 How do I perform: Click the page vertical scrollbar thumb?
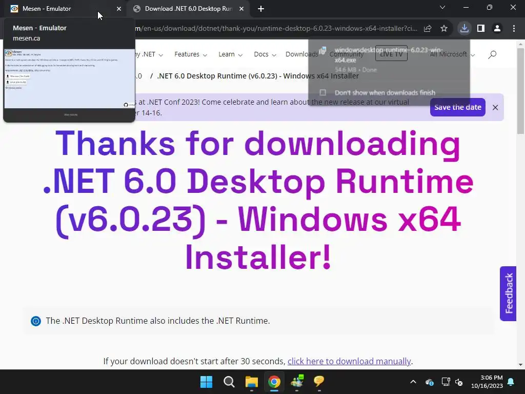tap(521, 91)
